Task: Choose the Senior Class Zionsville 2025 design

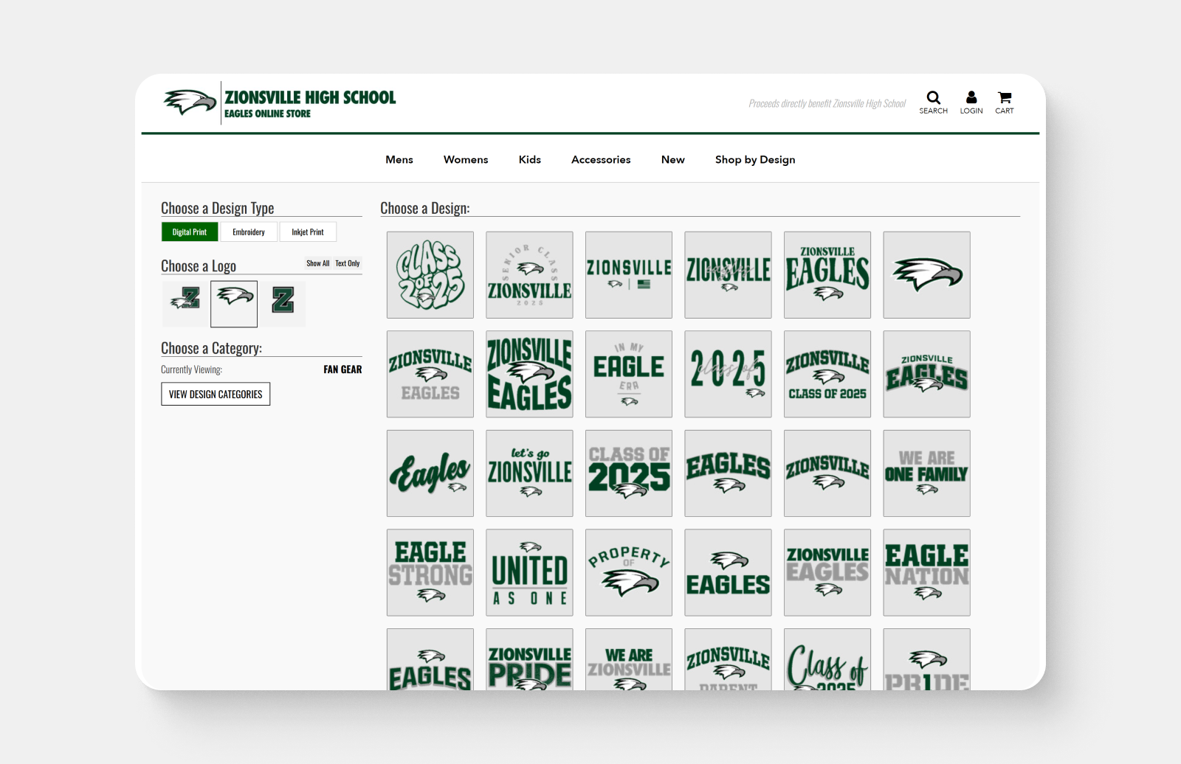Action: (x=529, y=275)
